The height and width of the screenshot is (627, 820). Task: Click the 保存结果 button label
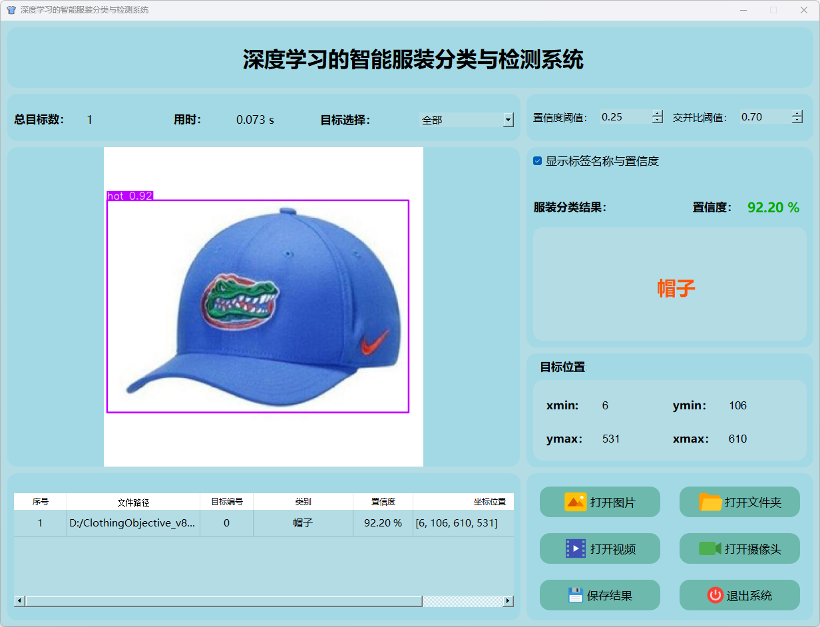[x=610, y=596]
